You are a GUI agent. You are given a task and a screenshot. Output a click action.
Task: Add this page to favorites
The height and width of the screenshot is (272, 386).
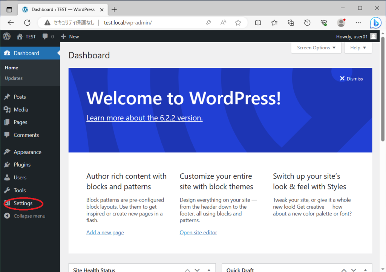(x=238, y=23)
